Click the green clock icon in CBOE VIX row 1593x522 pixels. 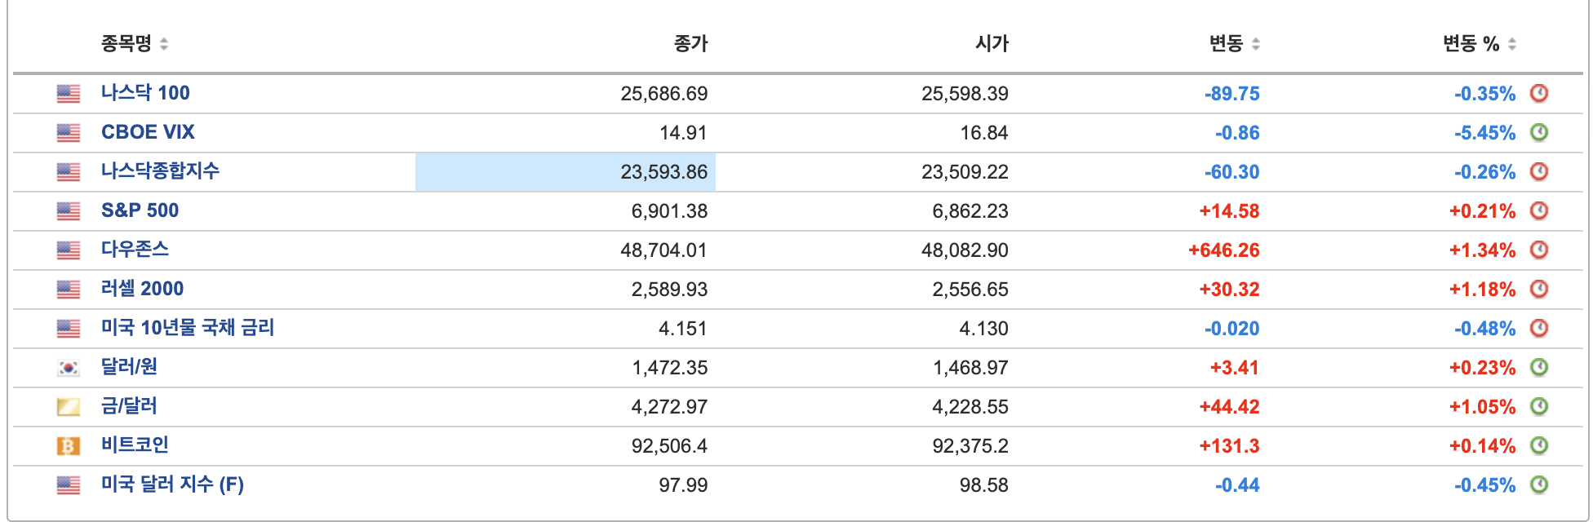tap(1538, 132)
